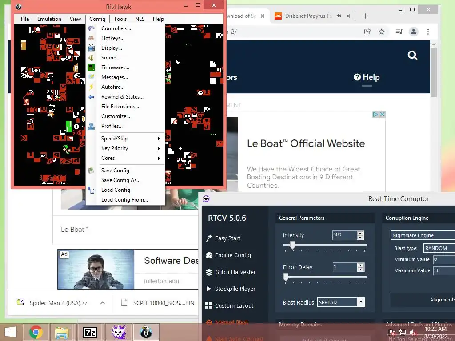Click the BizHawk title bar icon
455x341 pixels.
tap(19, 7)
